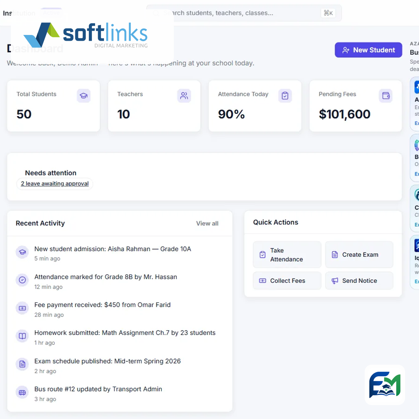This screenshot has height=419, width=419.
Task: Open Create Exam quick action
Action: click(x=359, y=255)
